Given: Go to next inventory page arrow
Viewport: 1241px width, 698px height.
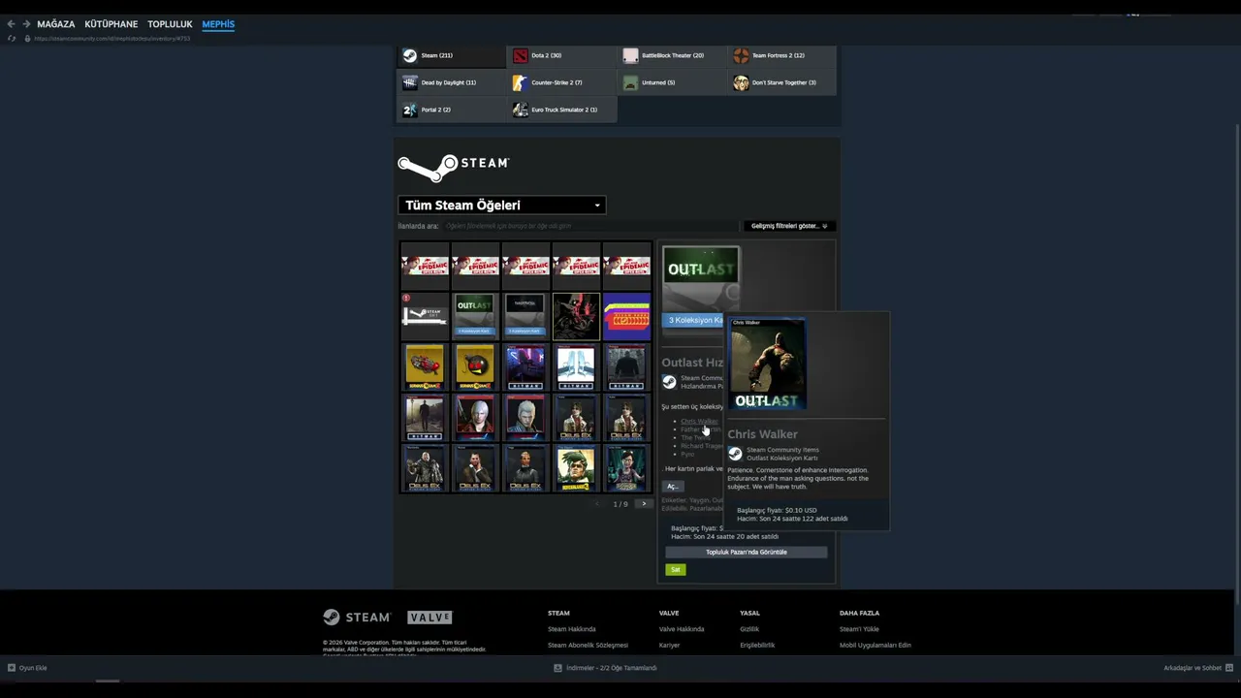Looking at the screenshot, I should [643, 504].
